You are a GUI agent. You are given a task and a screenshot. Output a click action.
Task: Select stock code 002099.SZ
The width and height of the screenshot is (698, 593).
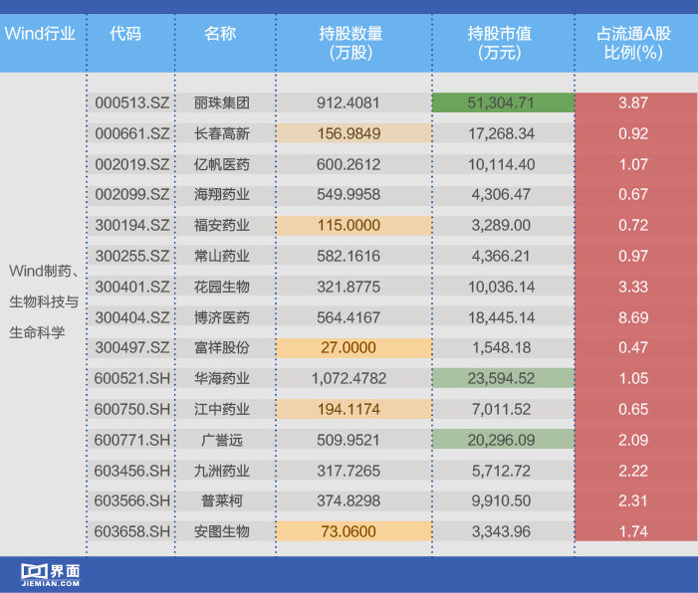tap(132, 194)
